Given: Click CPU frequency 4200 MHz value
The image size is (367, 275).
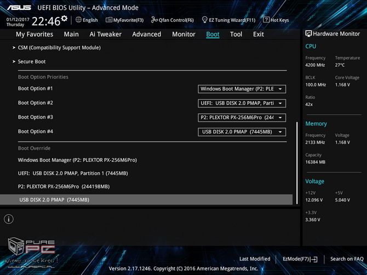Looking at the screenshot, I should coord(315,65).
